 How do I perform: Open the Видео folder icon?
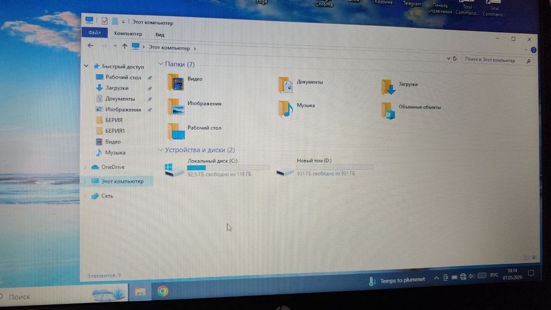pos(175,83)
